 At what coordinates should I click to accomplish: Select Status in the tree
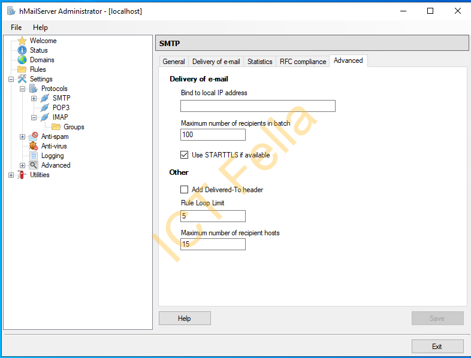pos(38,50)
